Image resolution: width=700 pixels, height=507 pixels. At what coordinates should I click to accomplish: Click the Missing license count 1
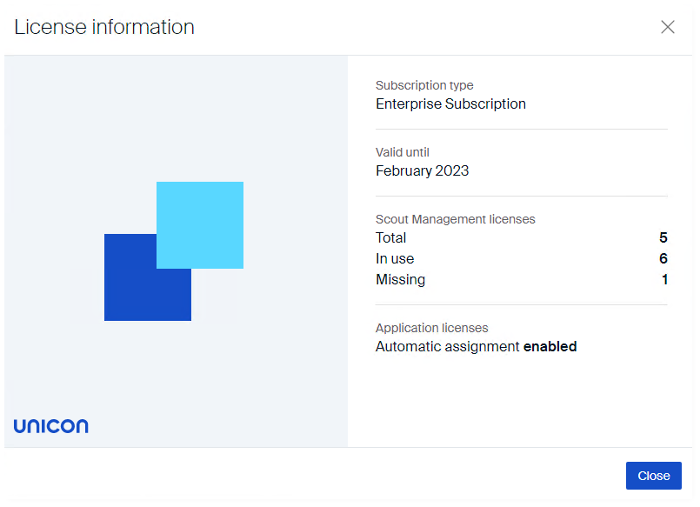[x=664, y=279]
